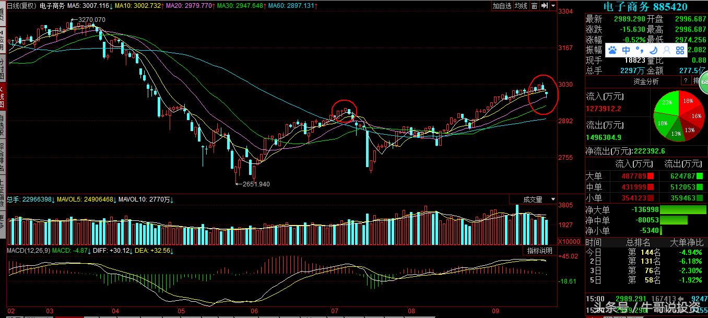
Task: Click the question mark help button in 资金分析
Action: point(685,81)
